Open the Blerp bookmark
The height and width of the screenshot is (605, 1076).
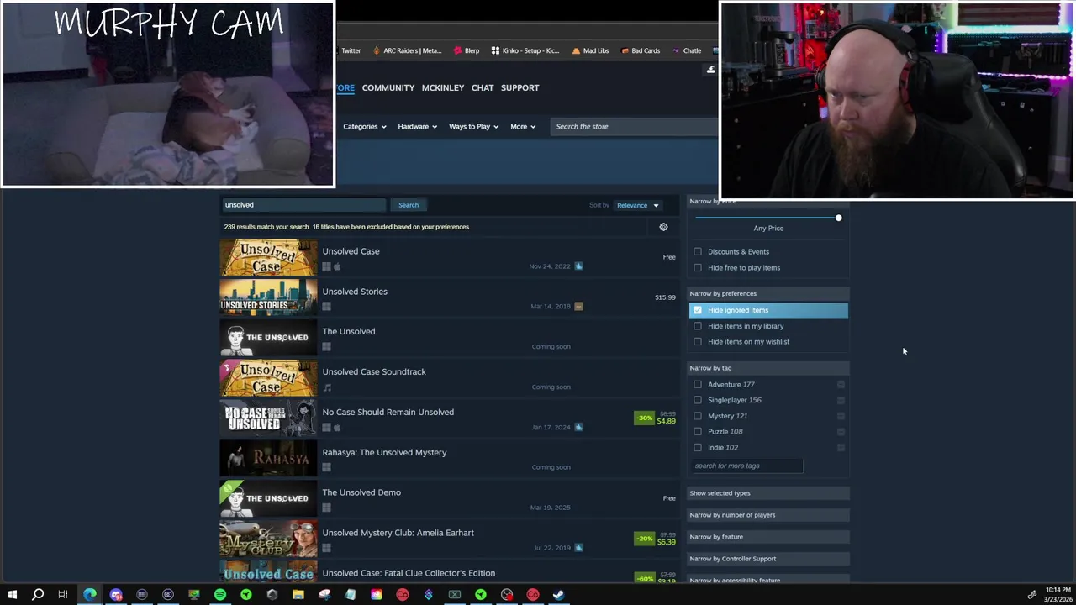click(466, 50)
